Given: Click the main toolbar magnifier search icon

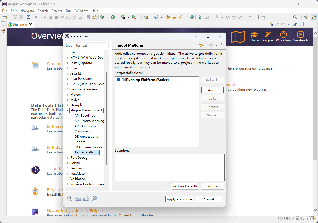Looking at the screenshot, I should point(295,17).
